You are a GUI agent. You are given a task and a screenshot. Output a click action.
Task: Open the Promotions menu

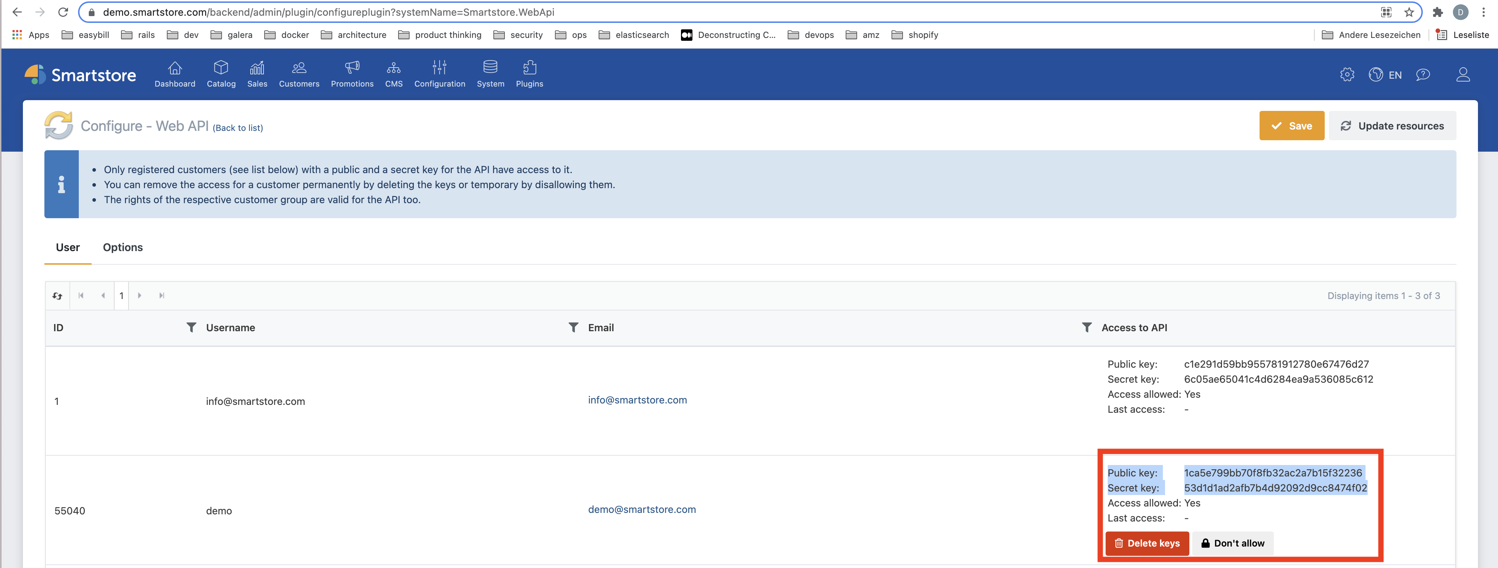(x=352, y=74)
